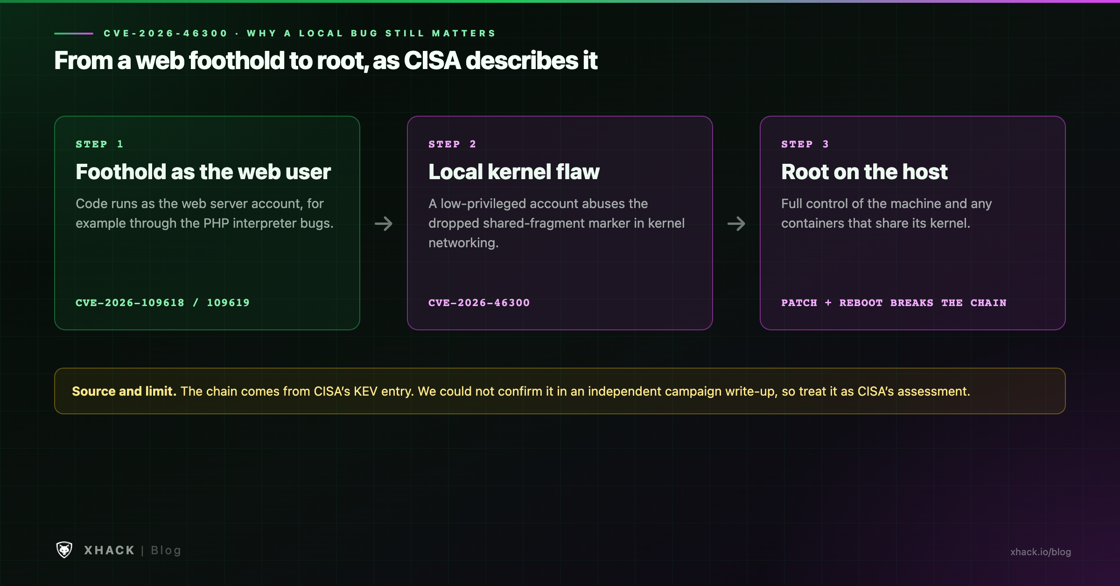1120x586 pixels.
Task: Click the headline "From a web foothold to root"
Action: [x=211, y=61]
